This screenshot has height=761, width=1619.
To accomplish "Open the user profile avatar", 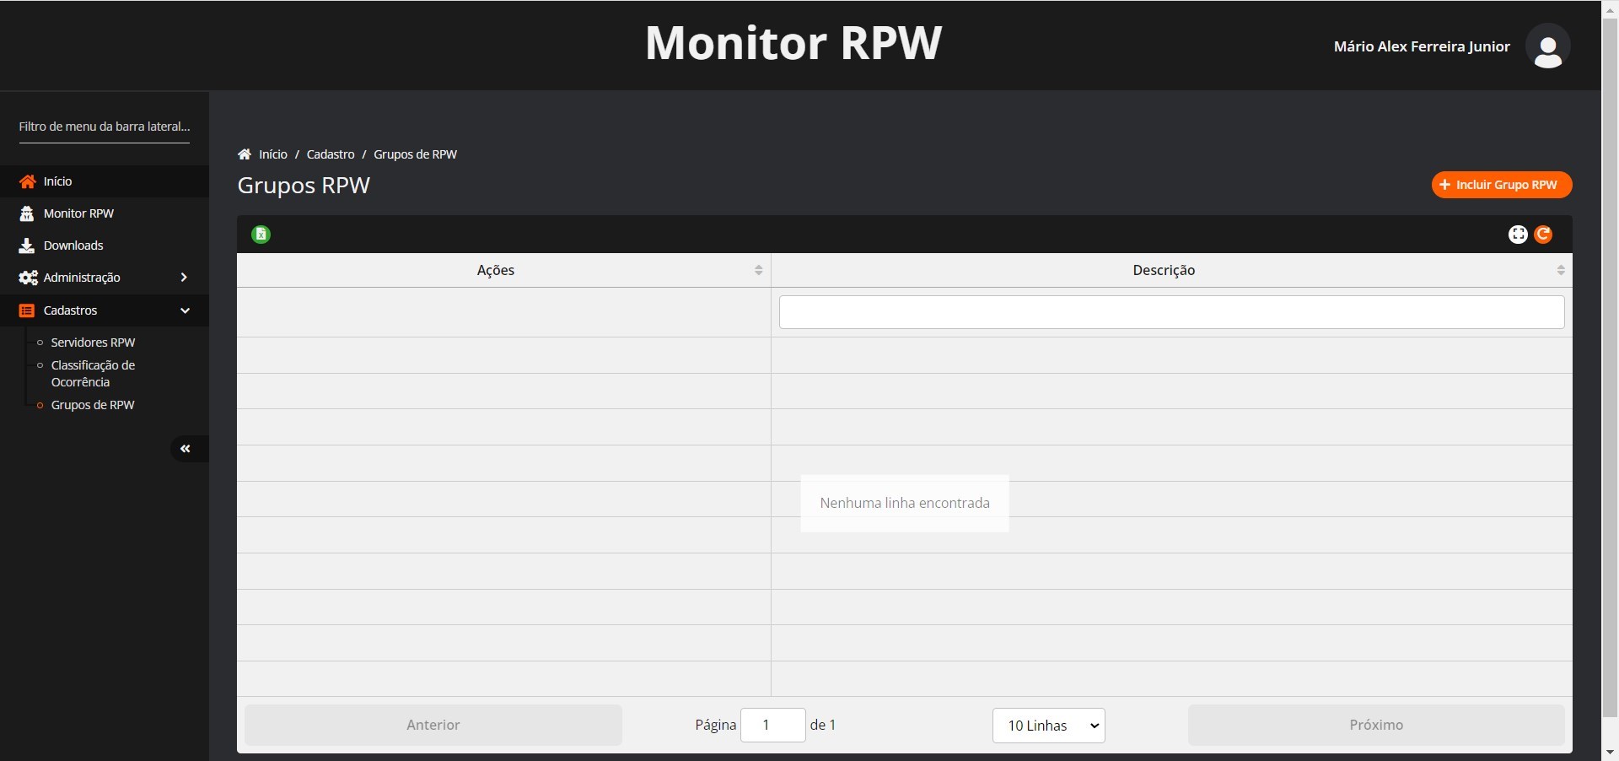I will pyautogui.click(x=1547, y=46).
